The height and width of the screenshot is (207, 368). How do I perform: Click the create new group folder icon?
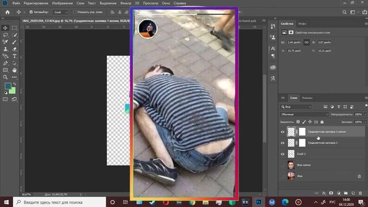pyautogui.click(x=346, y=193)
